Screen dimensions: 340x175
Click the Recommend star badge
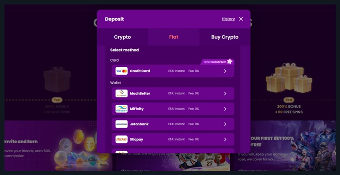pyautogui.click(x=217, y=62)
